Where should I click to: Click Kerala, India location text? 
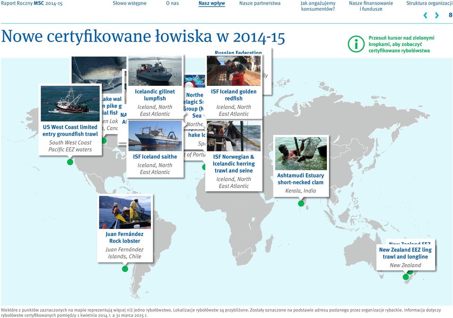pyautogui.click(x=301, y=191)
